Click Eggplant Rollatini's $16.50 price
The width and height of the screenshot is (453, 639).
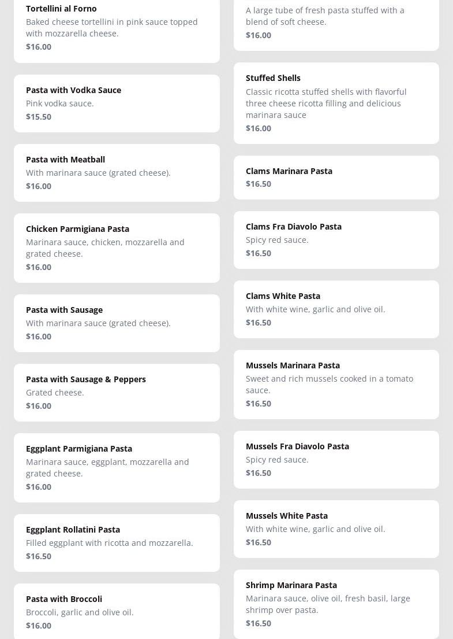[x=39, y=556]
